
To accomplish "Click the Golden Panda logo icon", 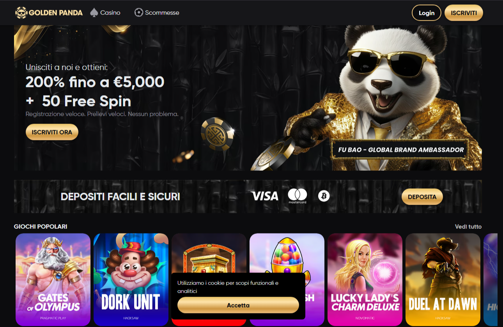I will [21, 12].
